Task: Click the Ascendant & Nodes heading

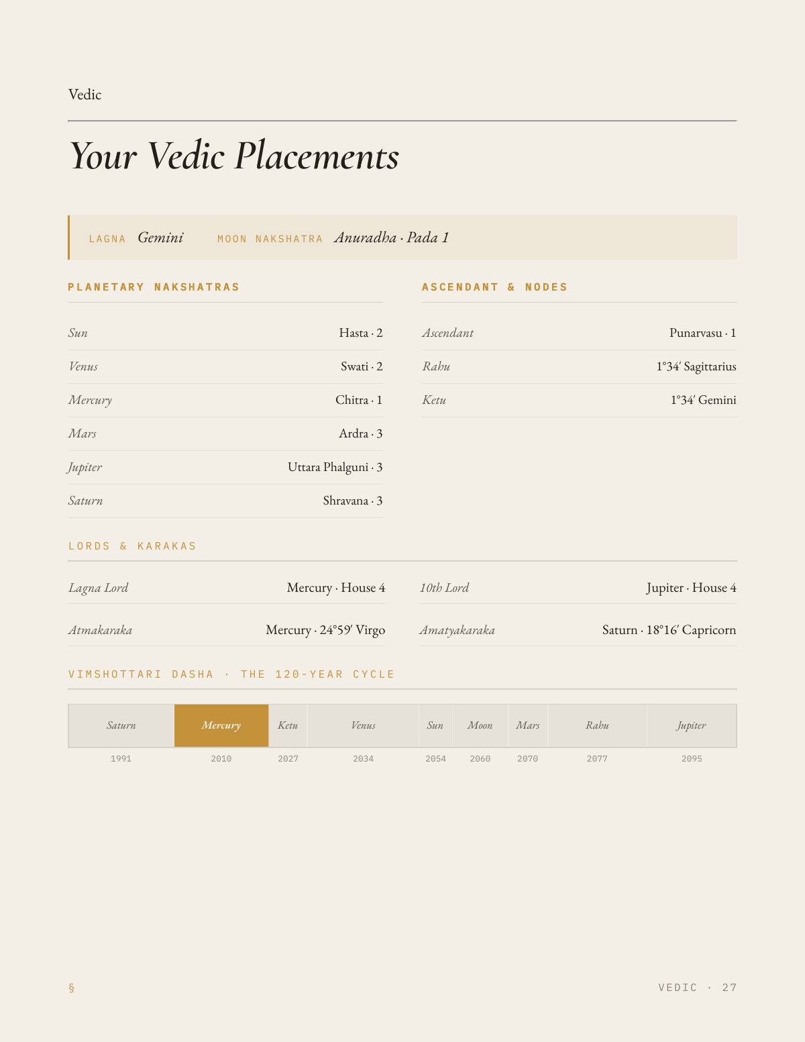Action: [x=494, y=287]
